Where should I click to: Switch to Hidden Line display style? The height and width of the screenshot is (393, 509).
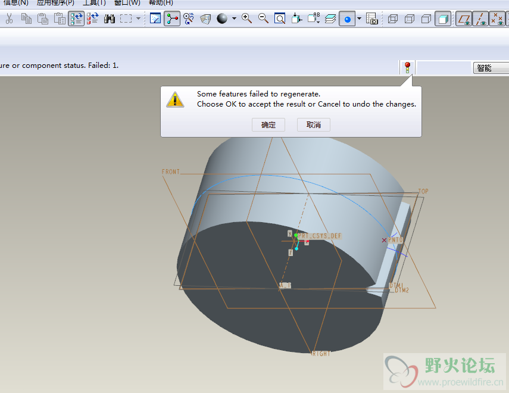(410, 19)
